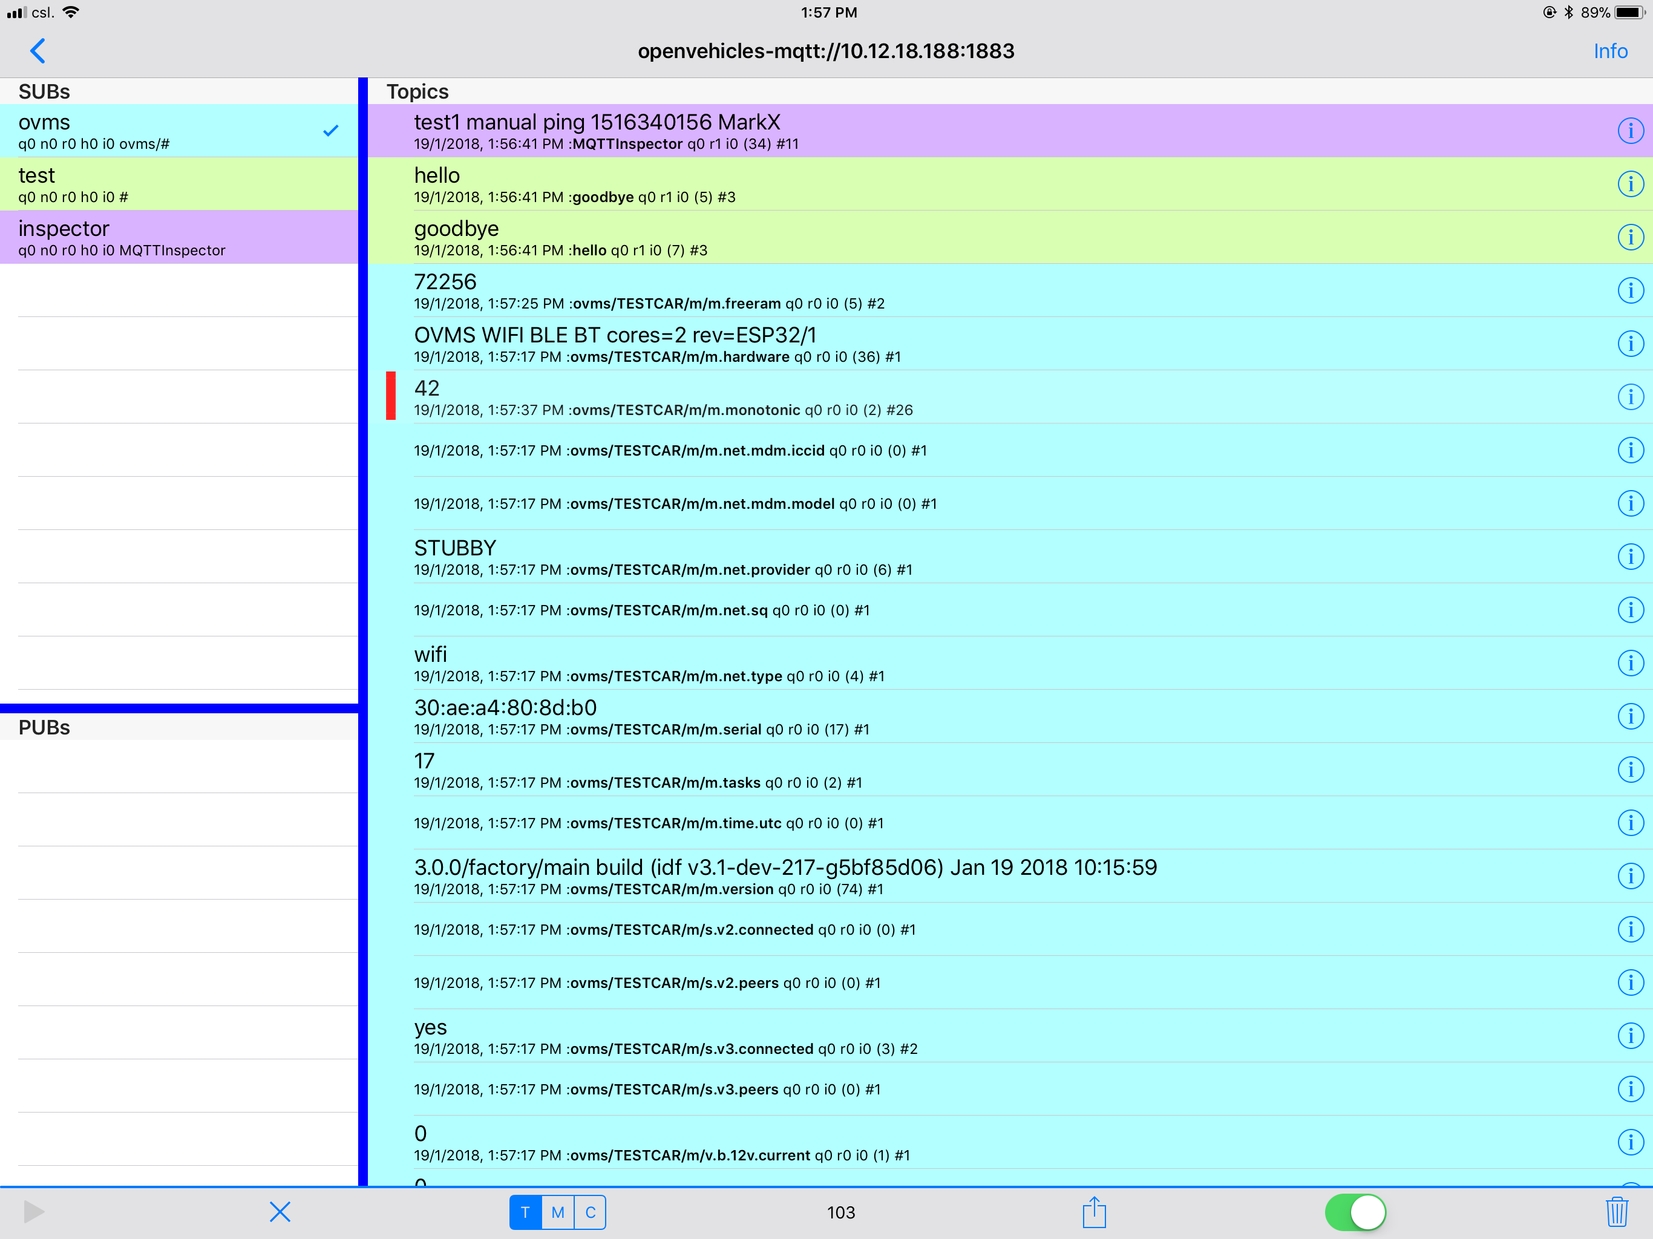Open info for the m.freeram topic
1653x1239 pixels.
1630,290
